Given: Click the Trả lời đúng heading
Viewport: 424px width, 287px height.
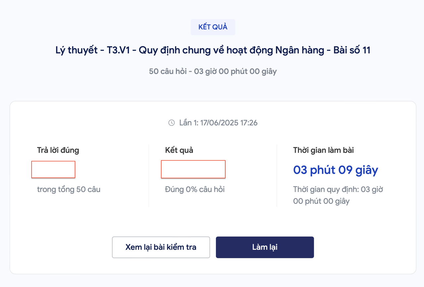Looking at the screenshot, I should point(58,150).
